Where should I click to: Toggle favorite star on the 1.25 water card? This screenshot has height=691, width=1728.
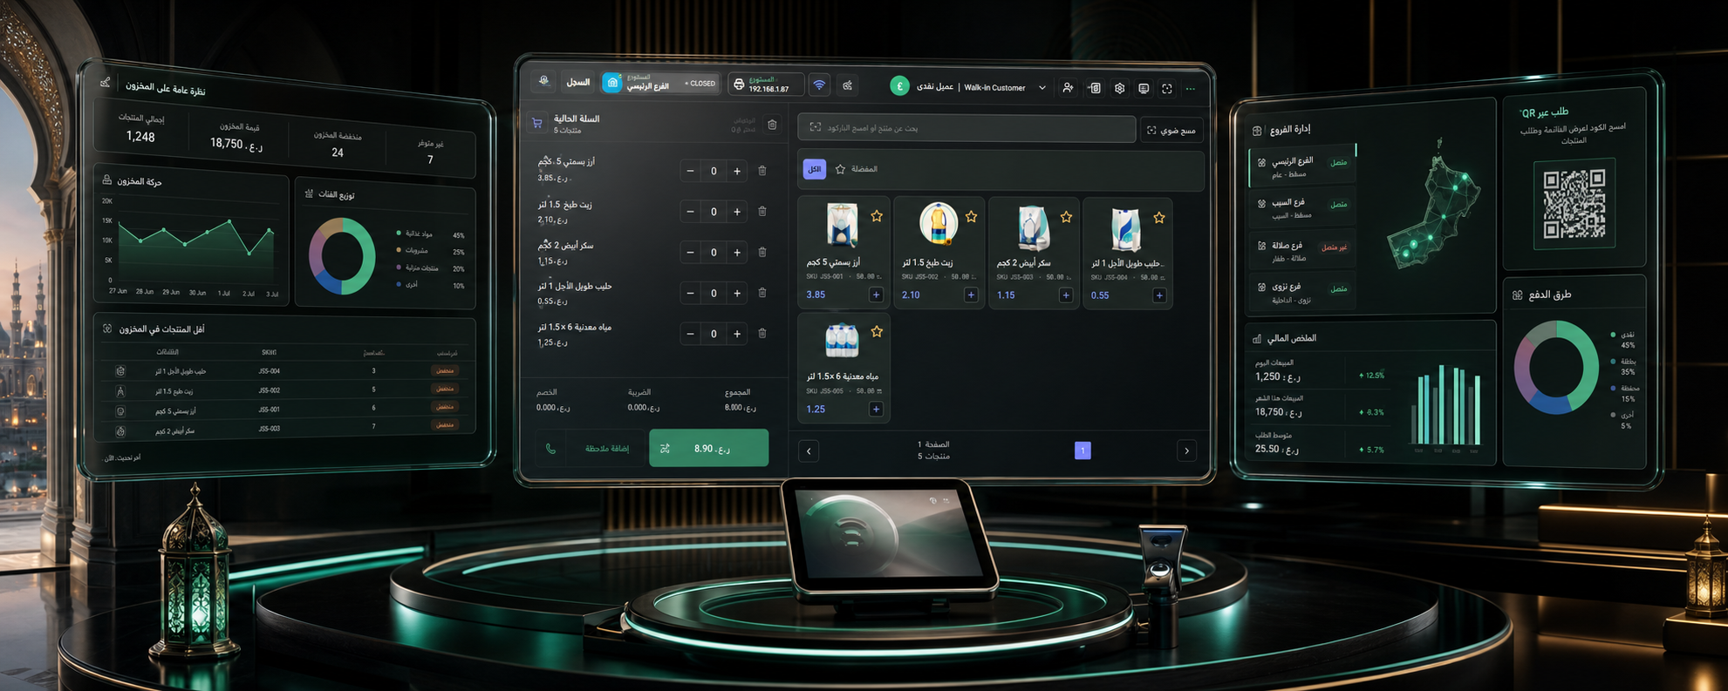[877, 331]
